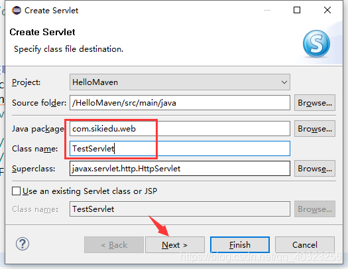Open the Project dropdown showing HelloMaven

pyautogui.click(x=180, y=82)
